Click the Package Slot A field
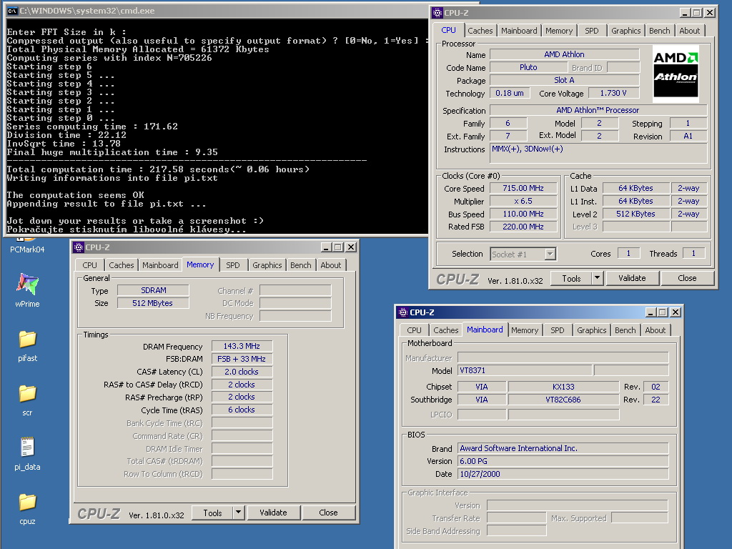This screenshot has width=732, height=549. tap(565, 80)
